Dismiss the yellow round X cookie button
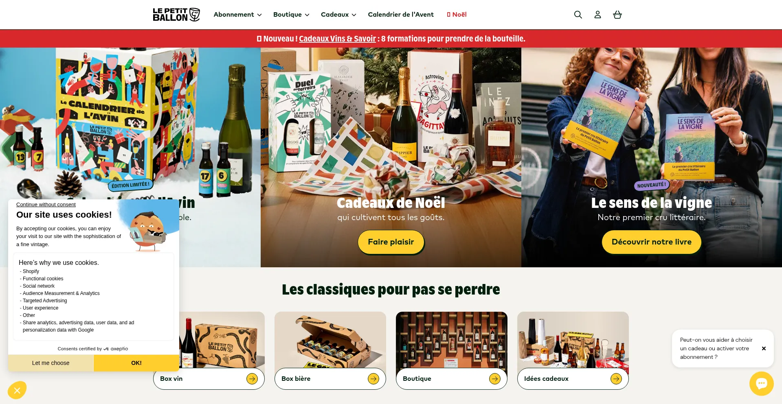Viewport: 782px width, 404px height. click(17, 391)
